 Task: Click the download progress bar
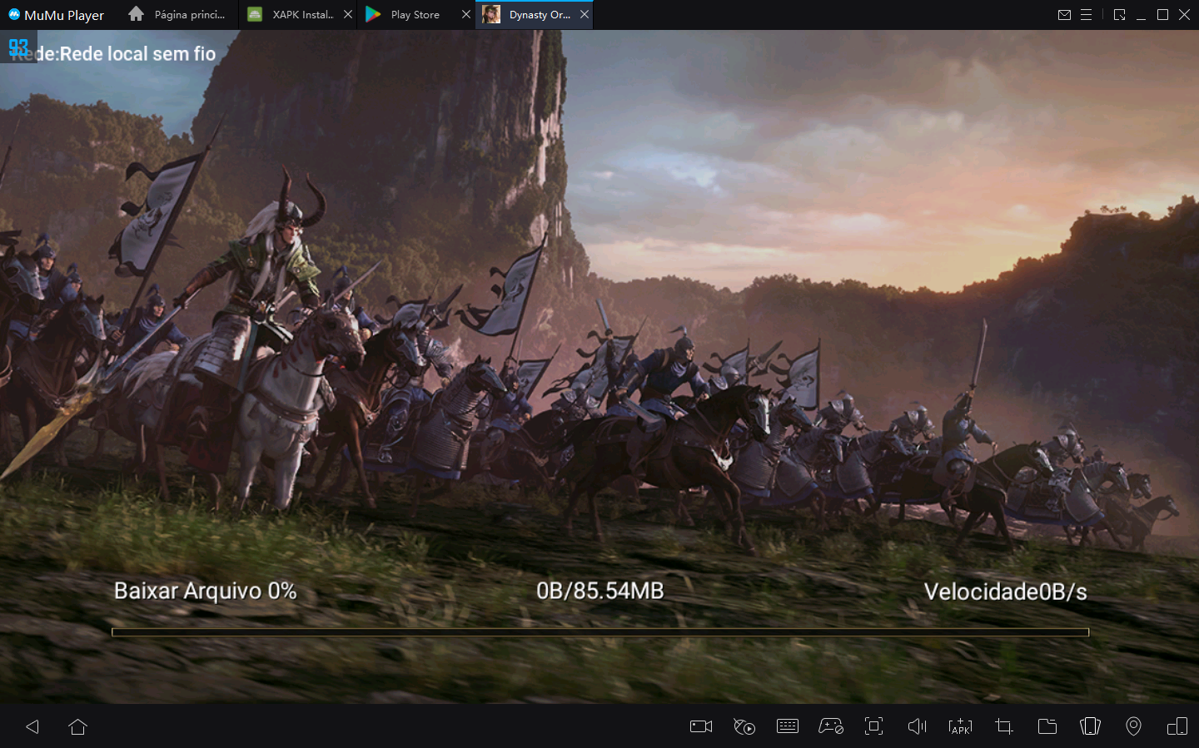(600, 632)
